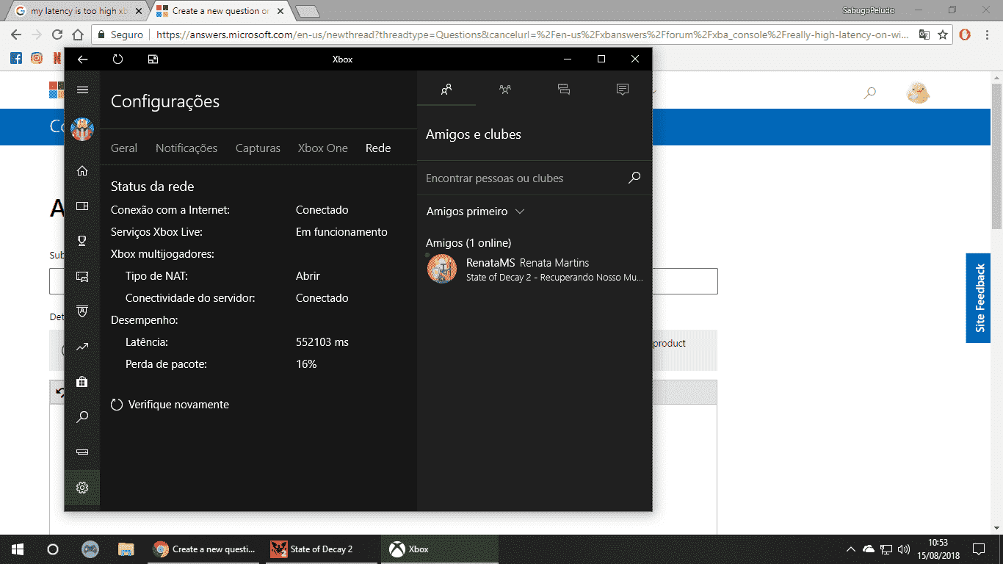Click the Site Feedback button on webpage
1003x564 pixels.
click(x=979, y=298)
